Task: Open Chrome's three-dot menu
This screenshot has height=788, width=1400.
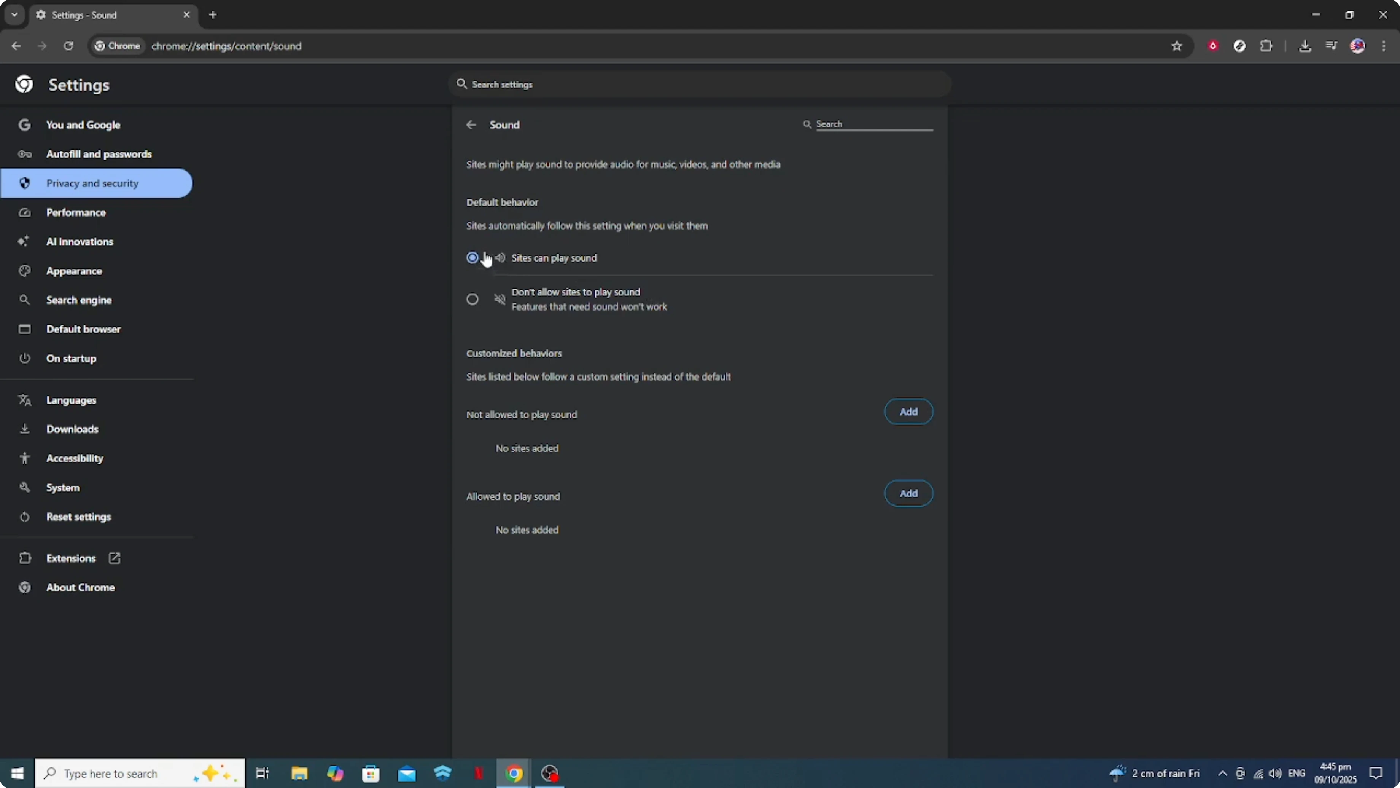Action: point(1384,46)
